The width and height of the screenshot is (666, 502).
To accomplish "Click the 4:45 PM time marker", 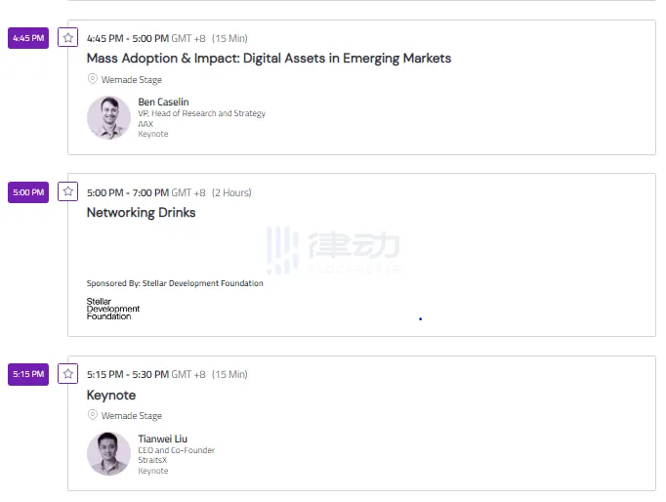I will pos(28,38).
